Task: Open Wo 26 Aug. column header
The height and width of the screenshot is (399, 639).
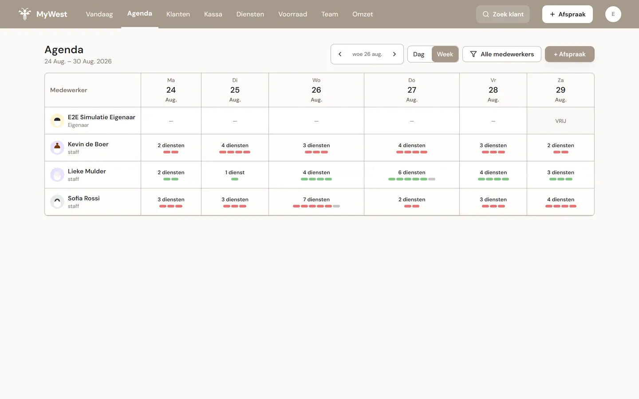Action: (316, 90)
